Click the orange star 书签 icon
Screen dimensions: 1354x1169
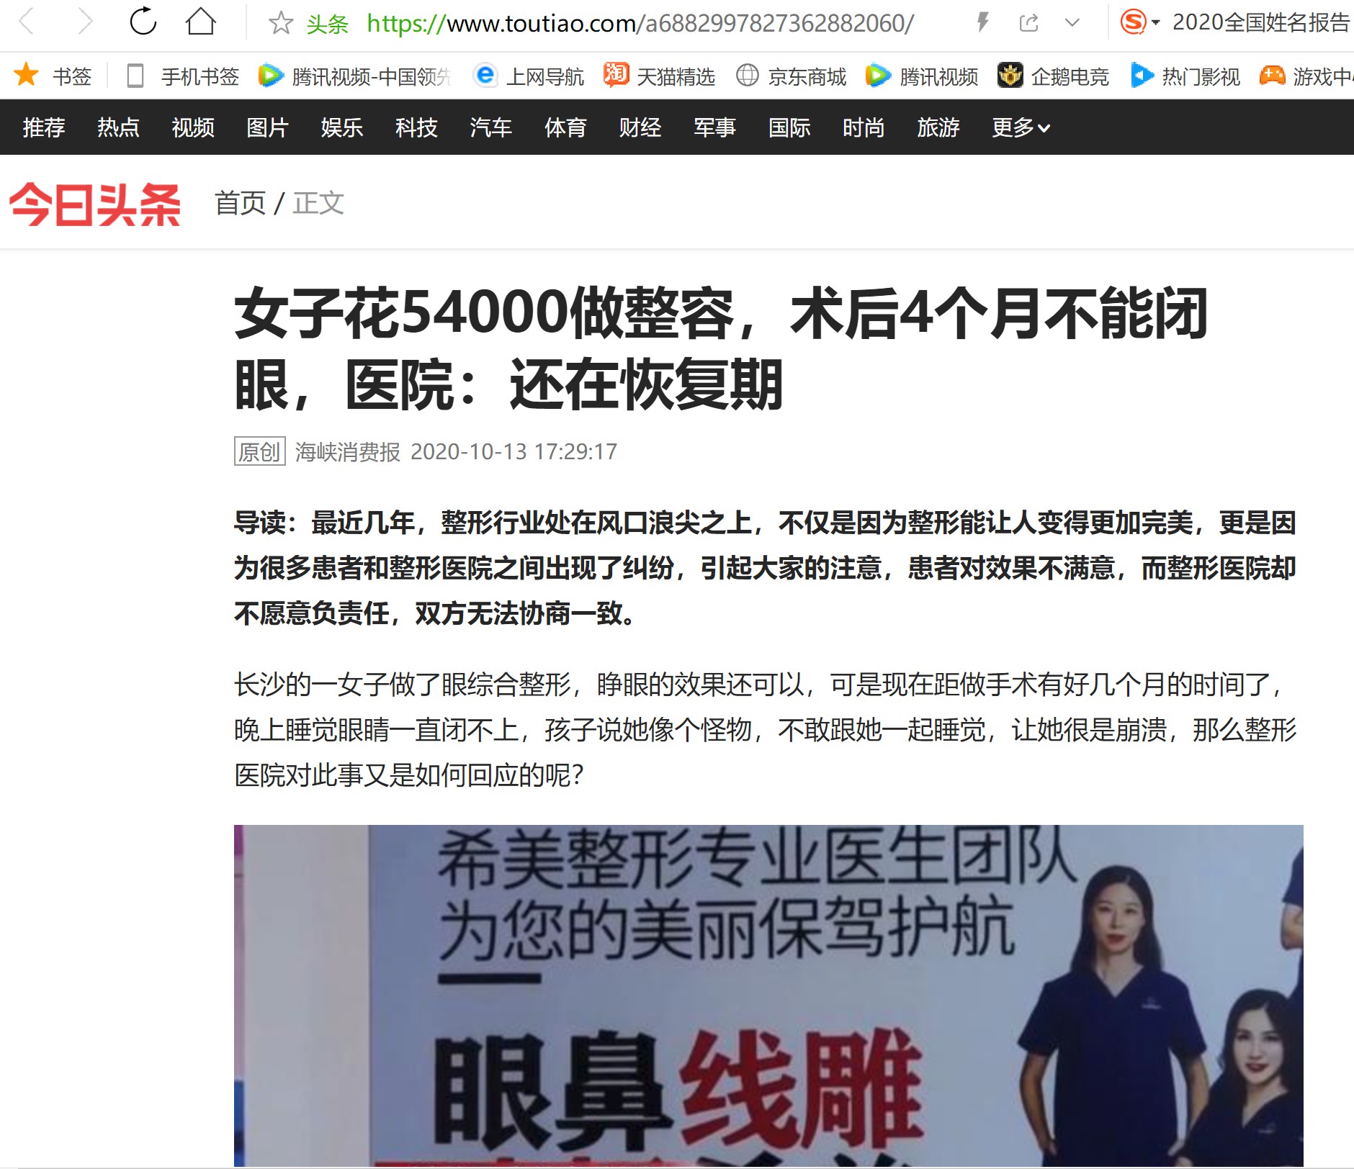tap(27, 75)
